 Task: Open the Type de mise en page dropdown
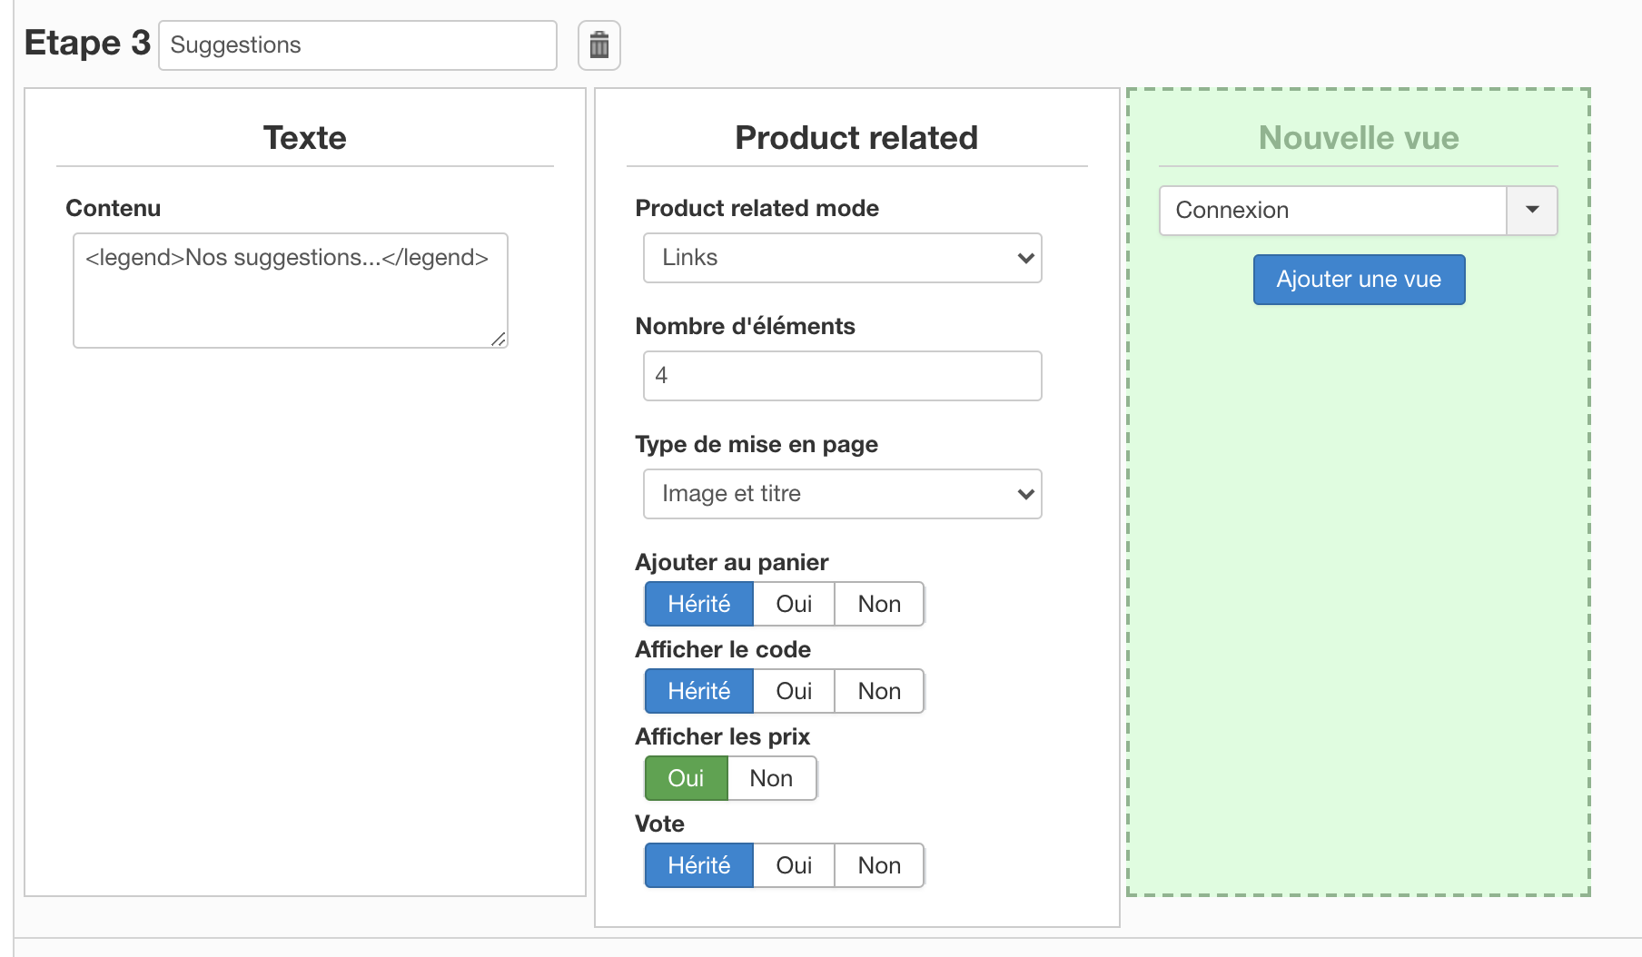click(842, 494)
